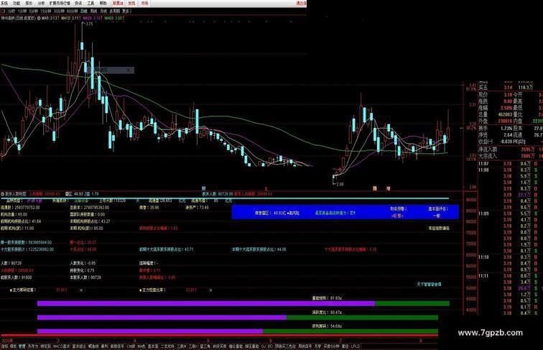This screenshot has height=350, width=543.
Task: Click the 第一股东持股数 entry
Action: pos(26,242)
